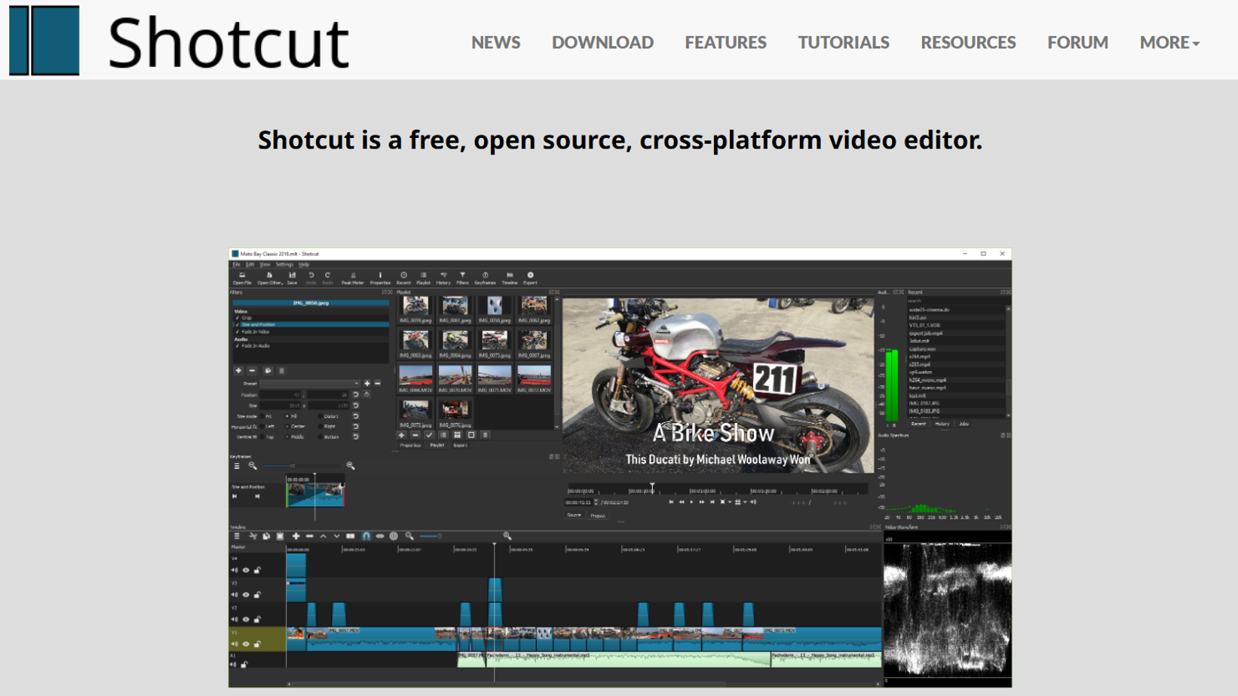1238x696 pixels.
Task: Click the Shotcut logo
Action: 179,41
